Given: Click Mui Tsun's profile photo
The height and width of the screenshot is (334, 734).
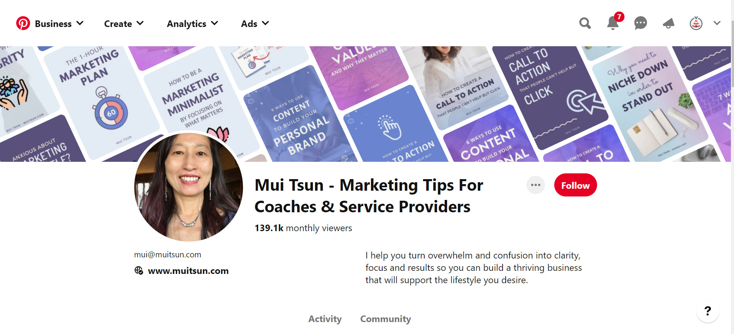Looking at the screenshot, I should coord(189,187).
